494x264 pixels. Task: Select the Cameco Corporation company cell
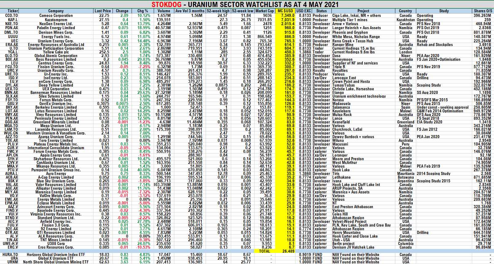coord(56,15)
